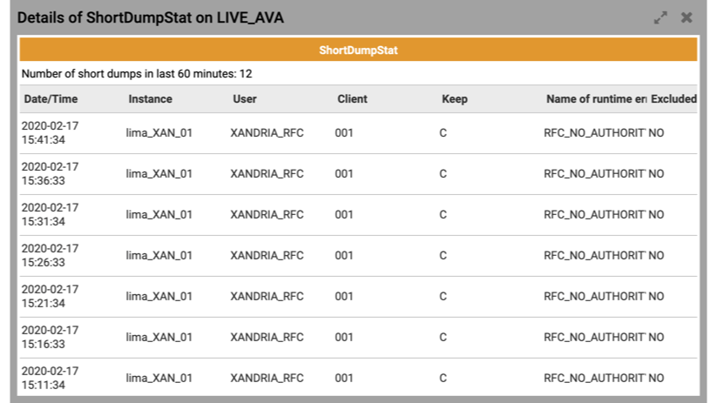Sort by the User column header

click(x=245, y=99)
